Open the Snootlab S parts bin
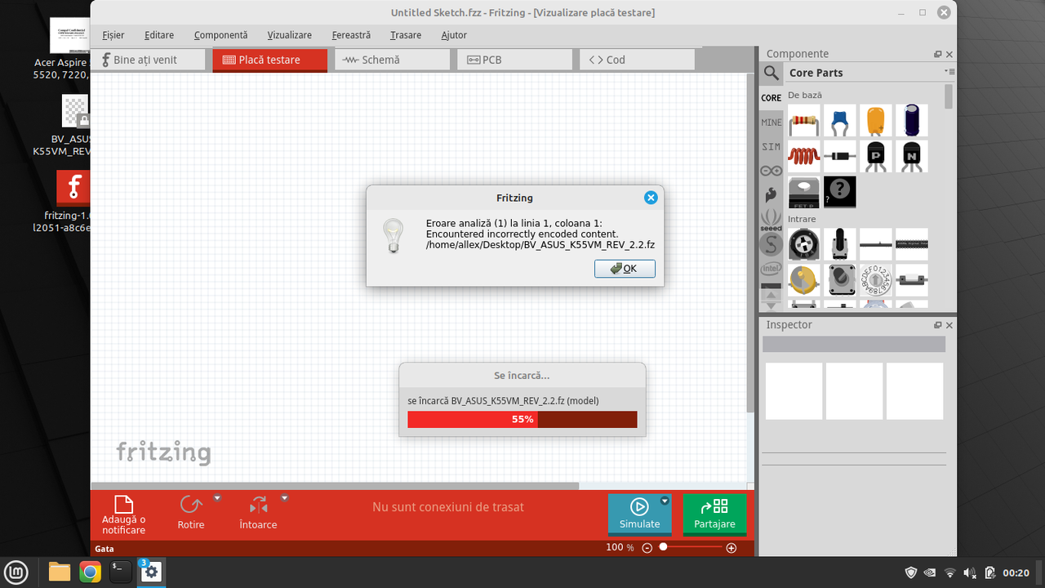This screenshot has height=588, width=1045. pyautogui.click(x=772, y=244)
